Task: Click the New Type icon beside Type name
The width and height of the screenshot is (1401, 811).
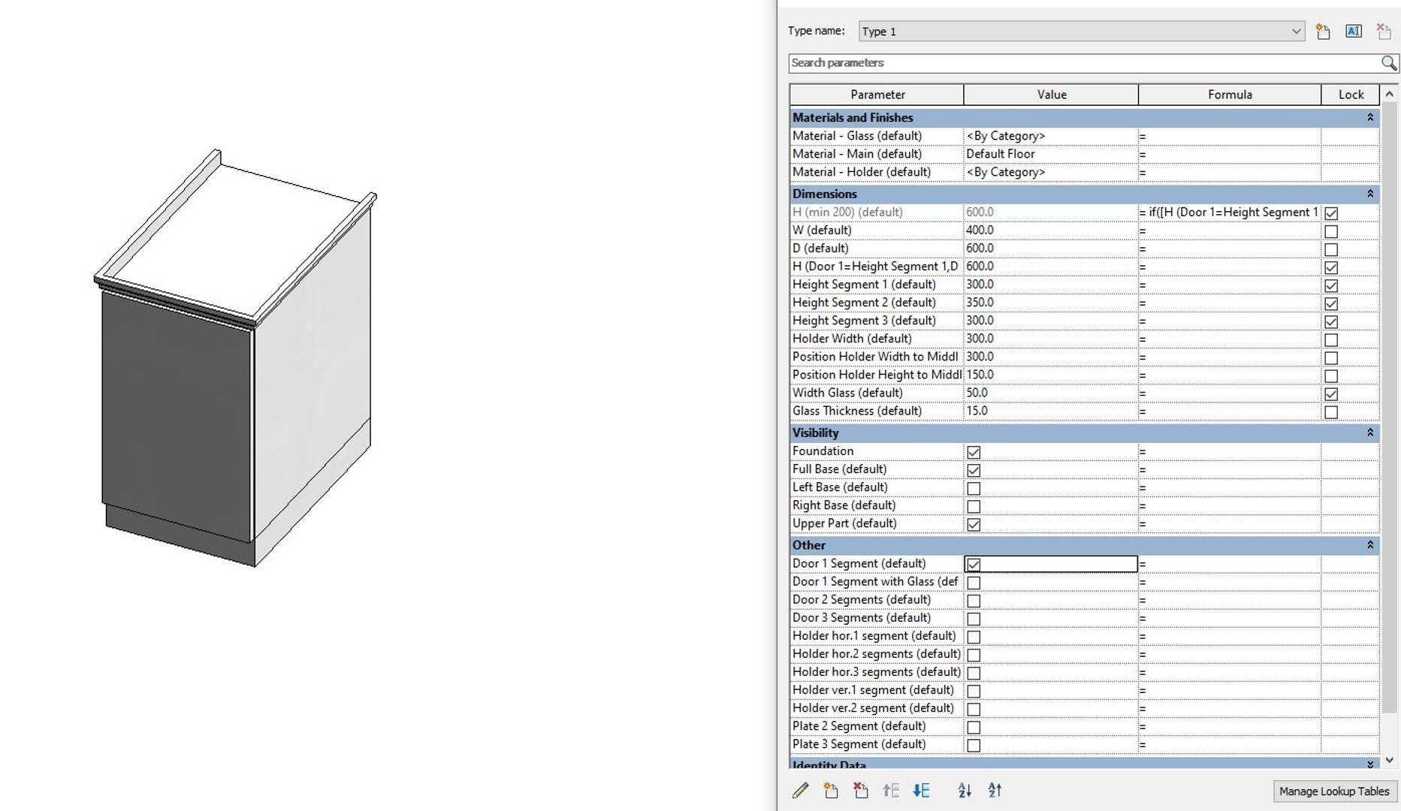Action: (1323, 31)
